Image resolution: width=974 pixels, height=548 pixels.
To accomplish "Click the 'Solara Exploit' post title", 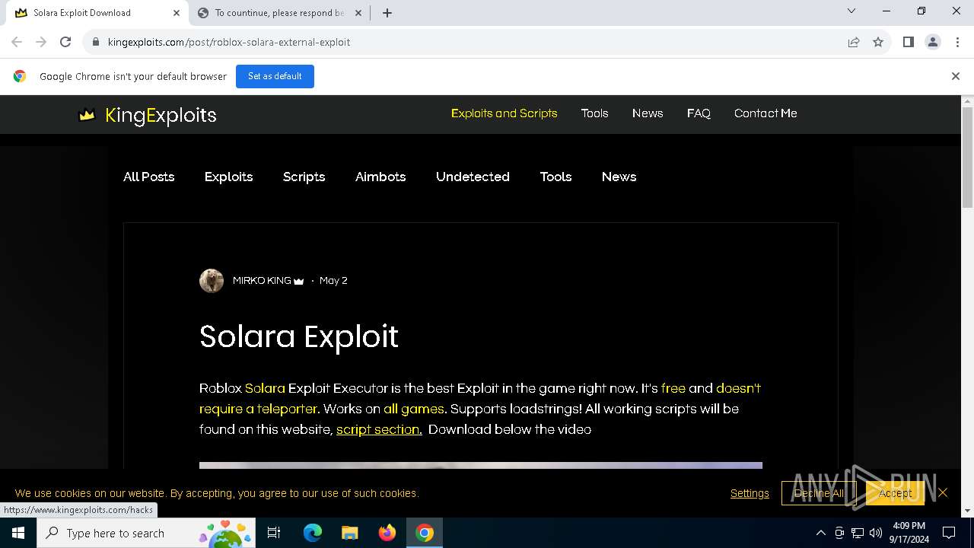I will pos(299,336).
